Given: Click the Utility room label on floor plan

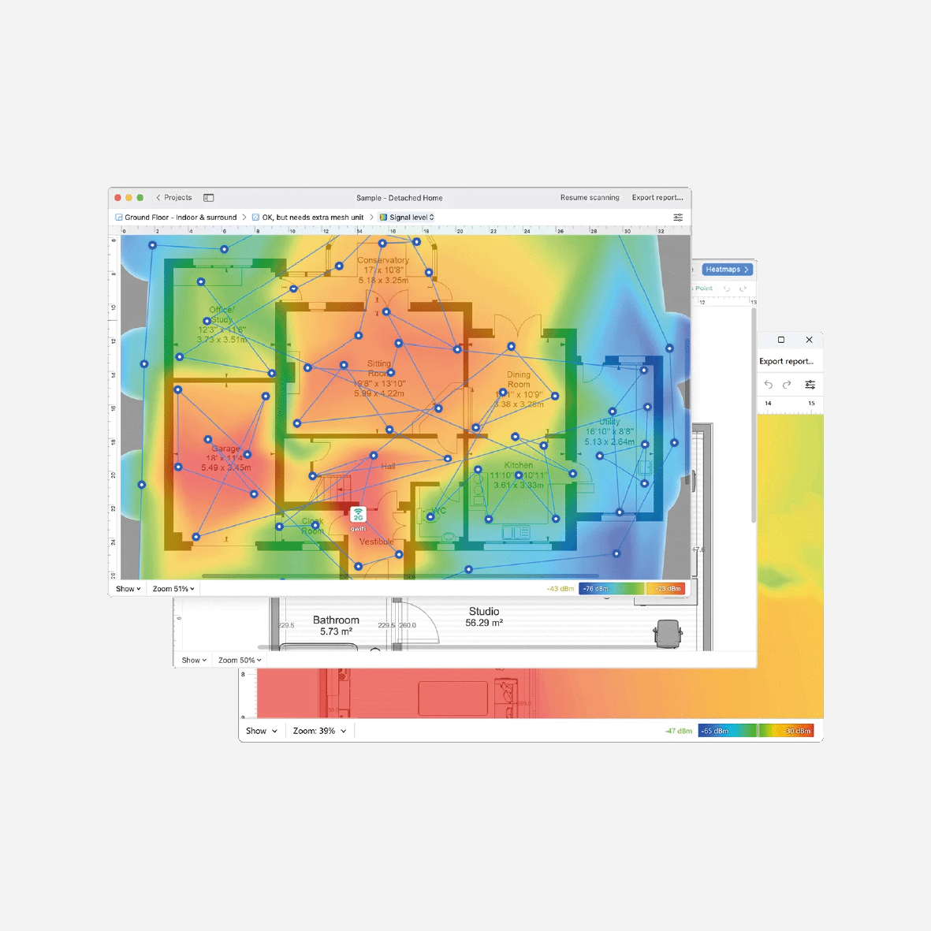Looking at the screenshot, I should coord(609,432).
